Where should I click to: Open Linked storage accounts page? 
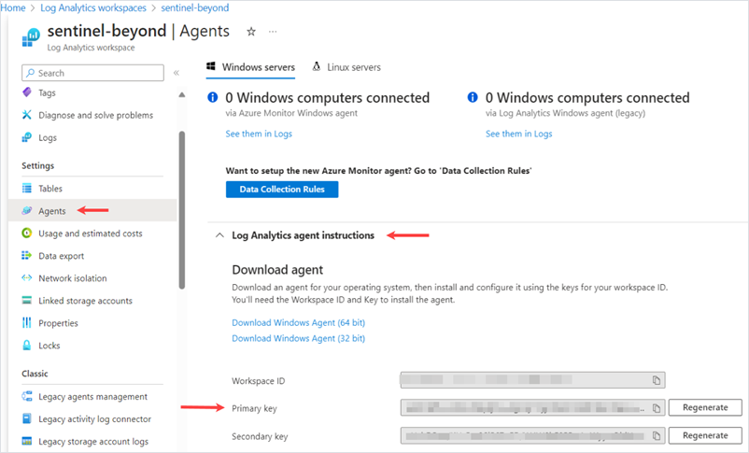85,301
